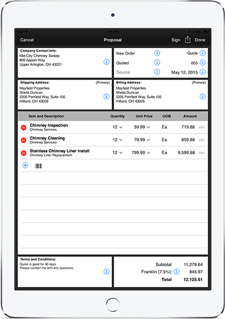Screen dimensions: 225x319
Task: Tap the Subtotal value 11,279.64
Action: (193, 264)
